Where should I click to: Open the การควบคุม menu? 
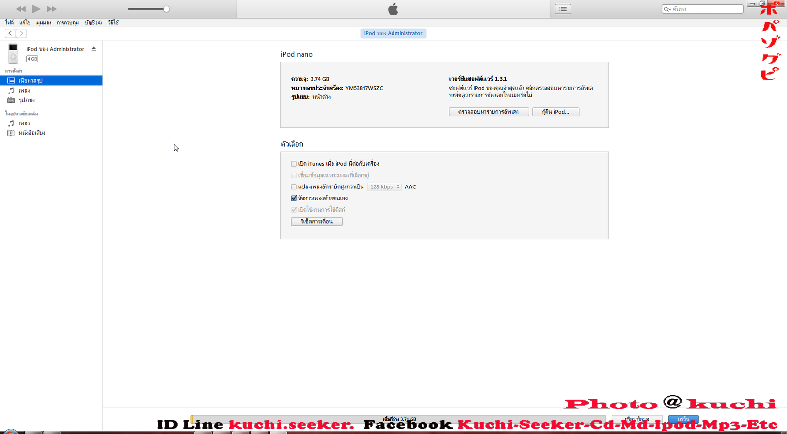point(67,22)
